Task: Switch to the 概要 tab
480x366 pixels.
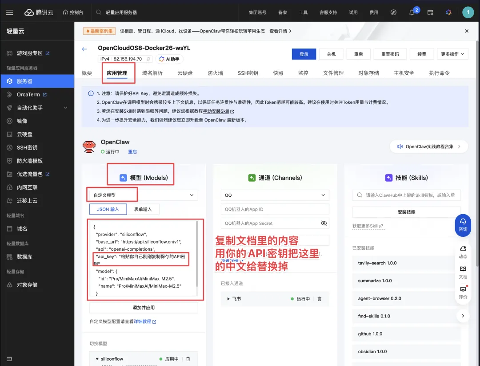Action: (87, 73)
